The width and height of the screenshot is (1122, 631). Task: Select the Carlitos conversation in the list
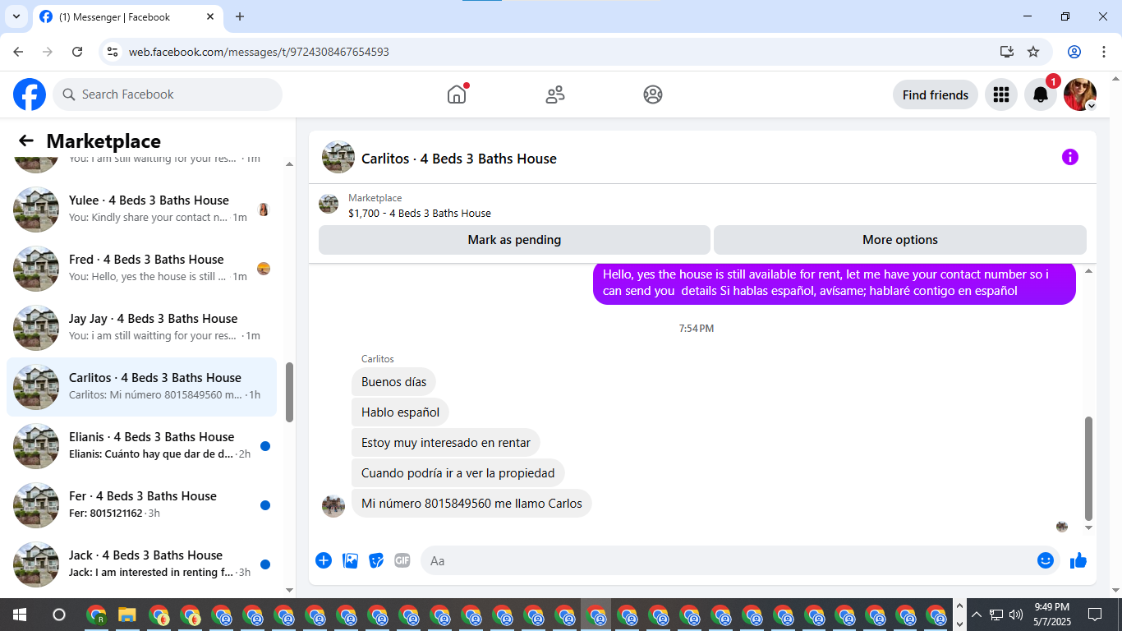click(141, 387)
